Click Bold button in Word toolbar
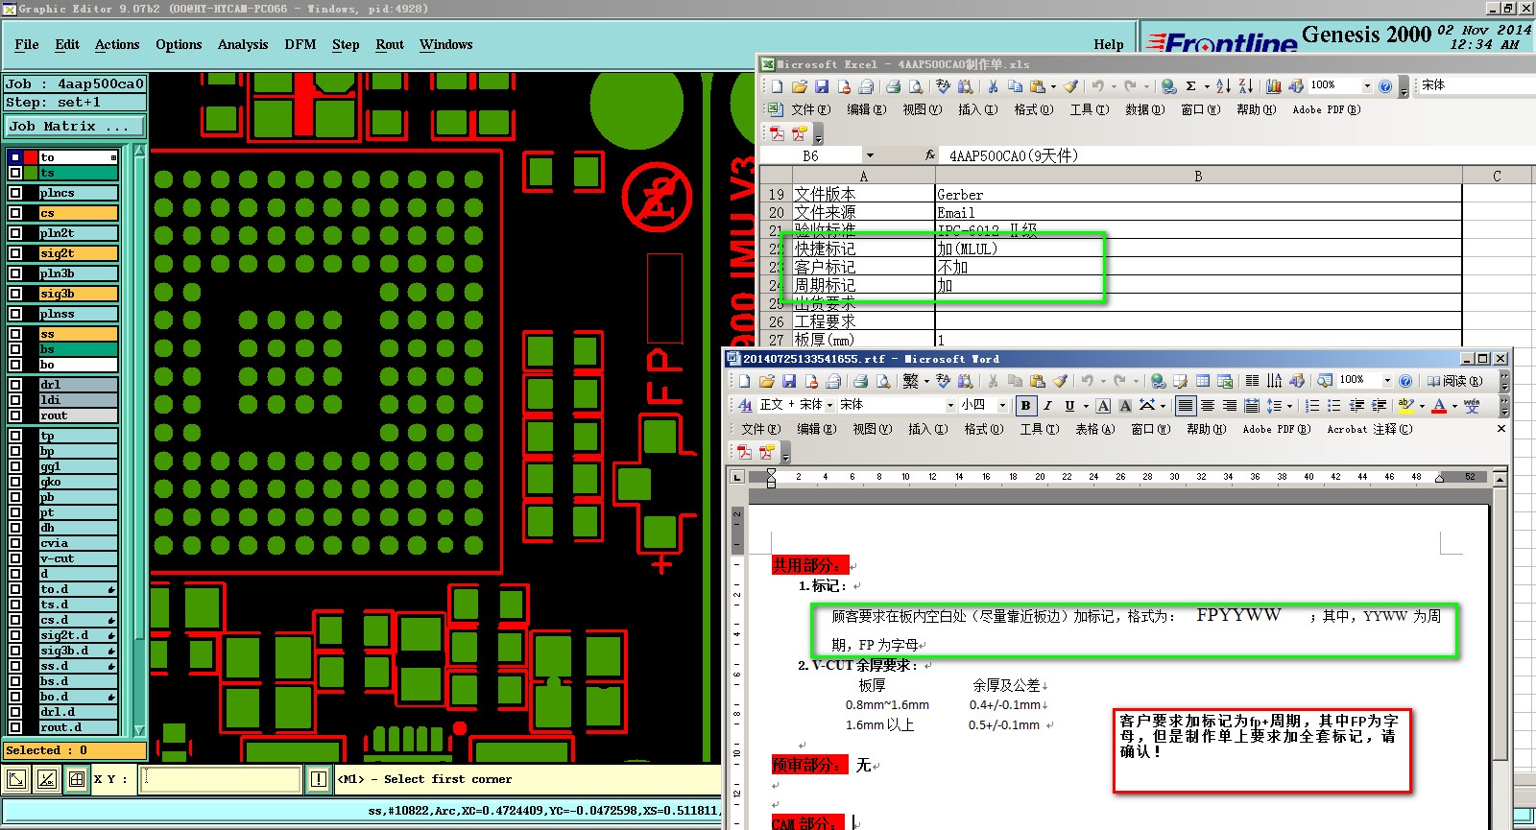Screen dimensions: 1536x830 1025,406
